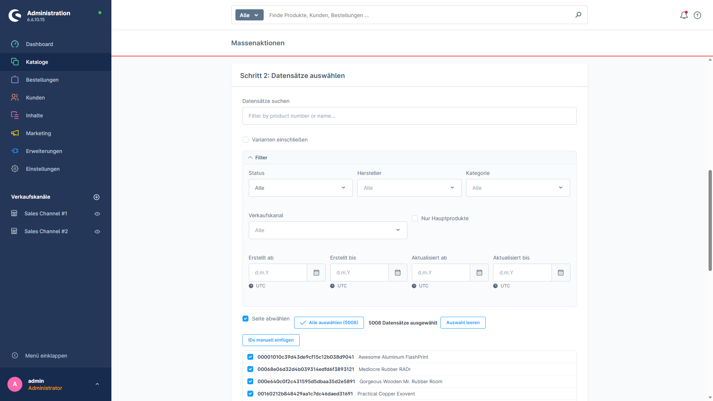Open calendar picker for Aktualisiert bis
Image resolution: width=713 pixels, height=401 pixels.
click(x=561, y=273)
